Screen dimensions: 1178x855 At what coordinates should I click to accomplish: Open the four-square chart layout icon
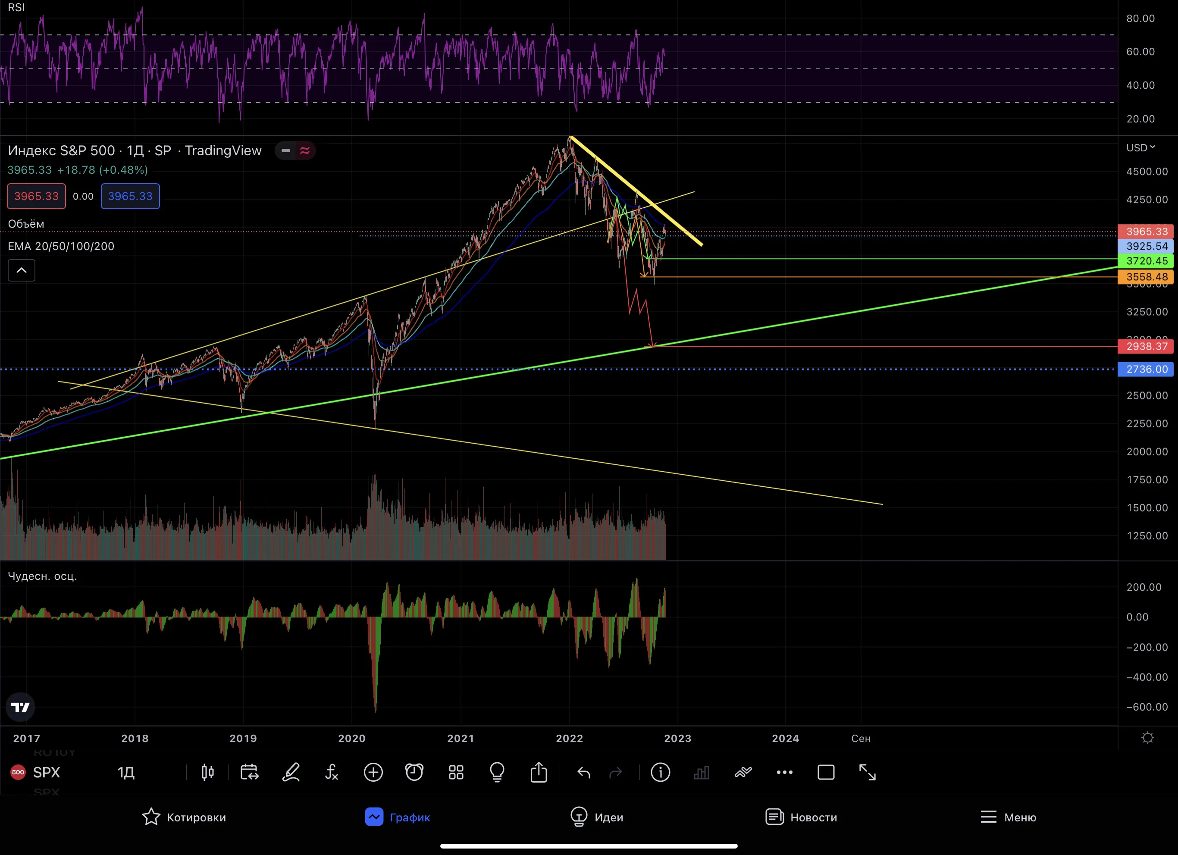click(x=456, y=772)
